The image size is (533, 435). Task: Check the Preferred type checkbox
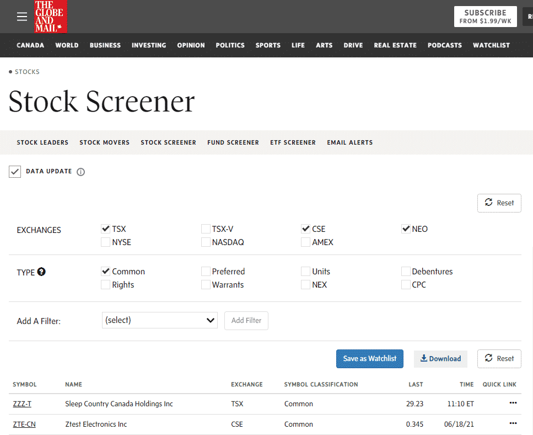coord(206,272)
